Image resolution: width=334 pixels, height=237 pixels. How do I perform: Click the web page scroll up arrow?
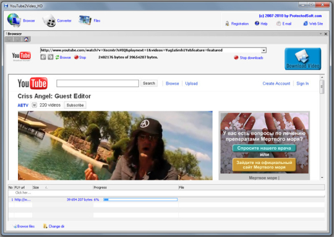coord(322,77)
